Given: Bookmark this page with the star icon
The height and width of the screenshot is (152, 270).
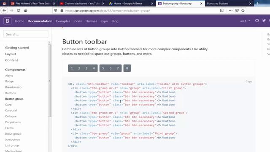Looking at the screenshot, I should [243, 11].
